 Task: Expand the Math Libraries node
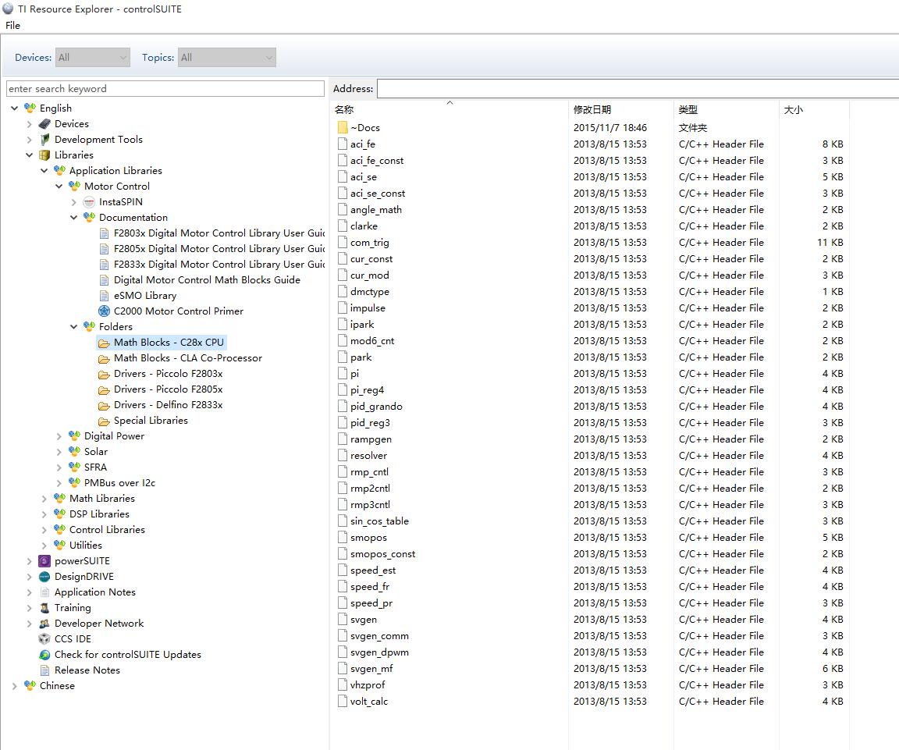tap(44, 499)
